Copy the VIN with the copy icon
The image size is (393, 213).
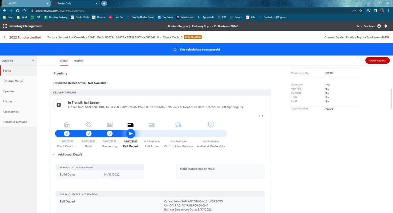pos(158,37)
